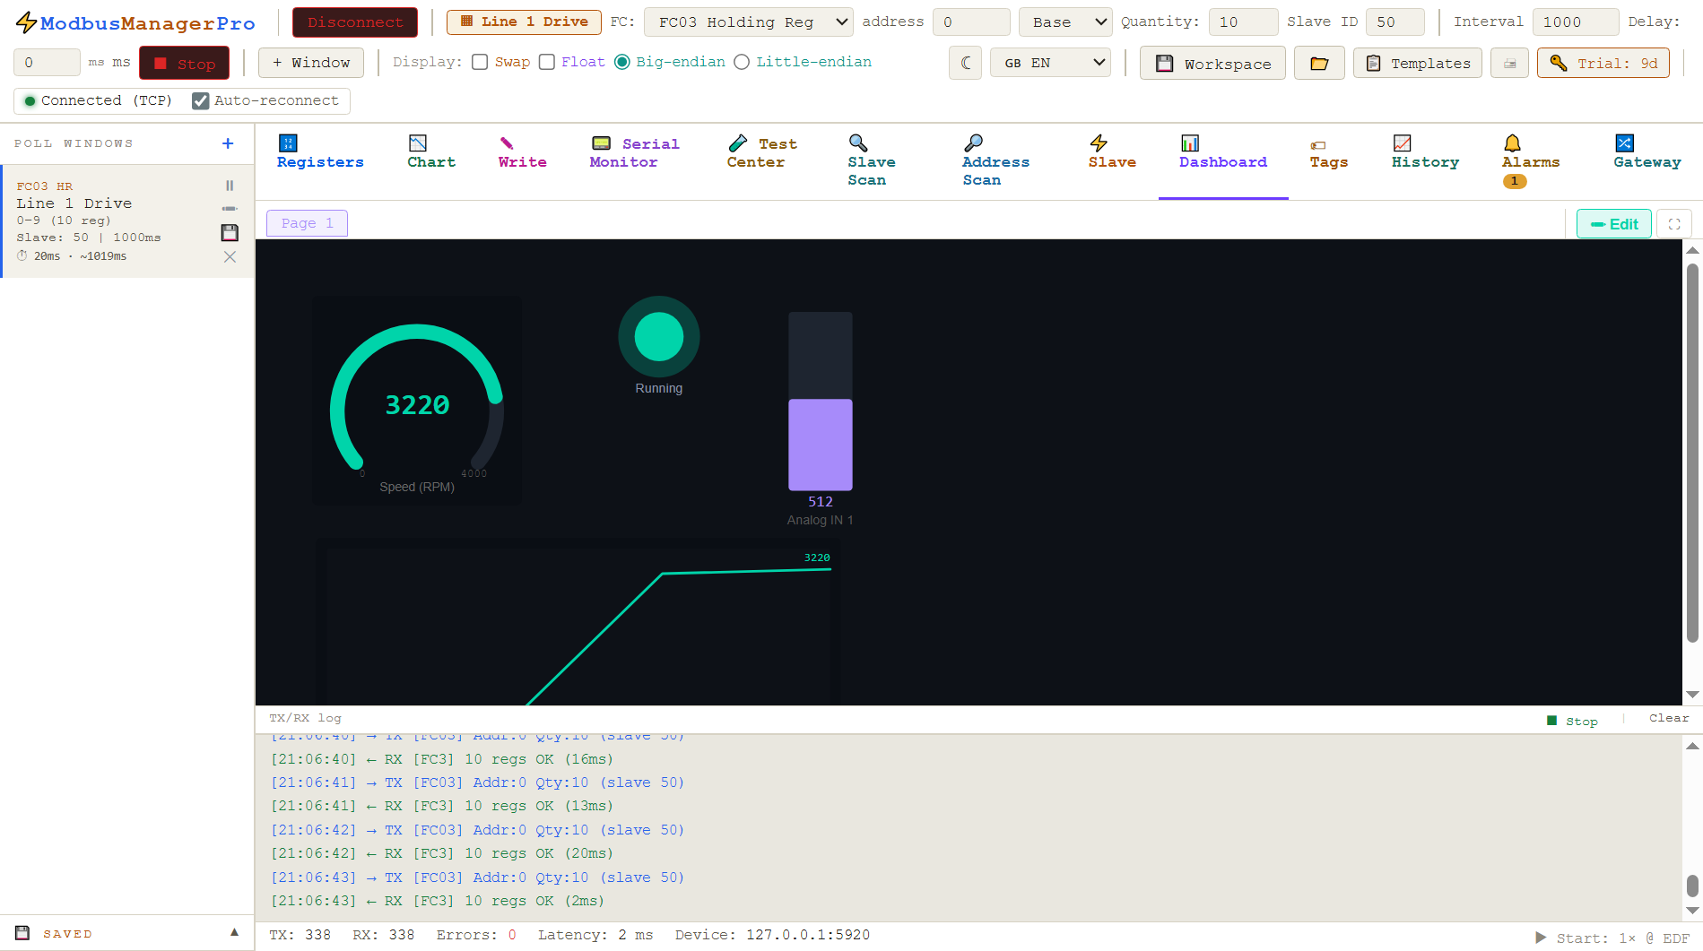Click the Disconnect button

click(x=355, y=22)
